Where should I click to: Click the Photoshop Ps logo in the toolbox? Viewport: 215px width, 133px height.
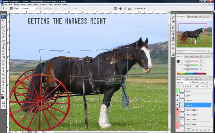[x=3, y=17]
